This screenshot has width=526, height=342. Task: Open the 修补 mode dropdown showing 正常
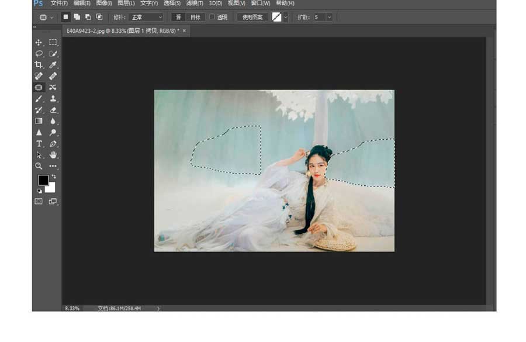pyautogui.click(x=146, y=18)
